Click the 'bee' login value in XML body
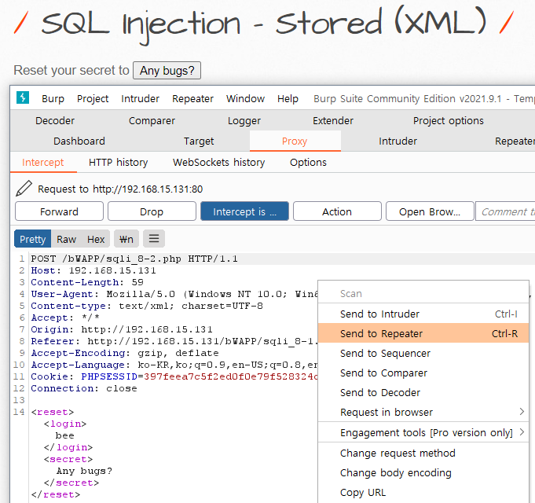Viewport: 535px width, 503px height. [x=65, y=435]
